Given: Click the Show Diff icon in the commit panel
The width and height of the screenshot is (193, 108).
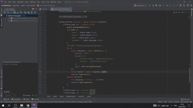Looking at the screenshot, I should (x=11, y=13).
